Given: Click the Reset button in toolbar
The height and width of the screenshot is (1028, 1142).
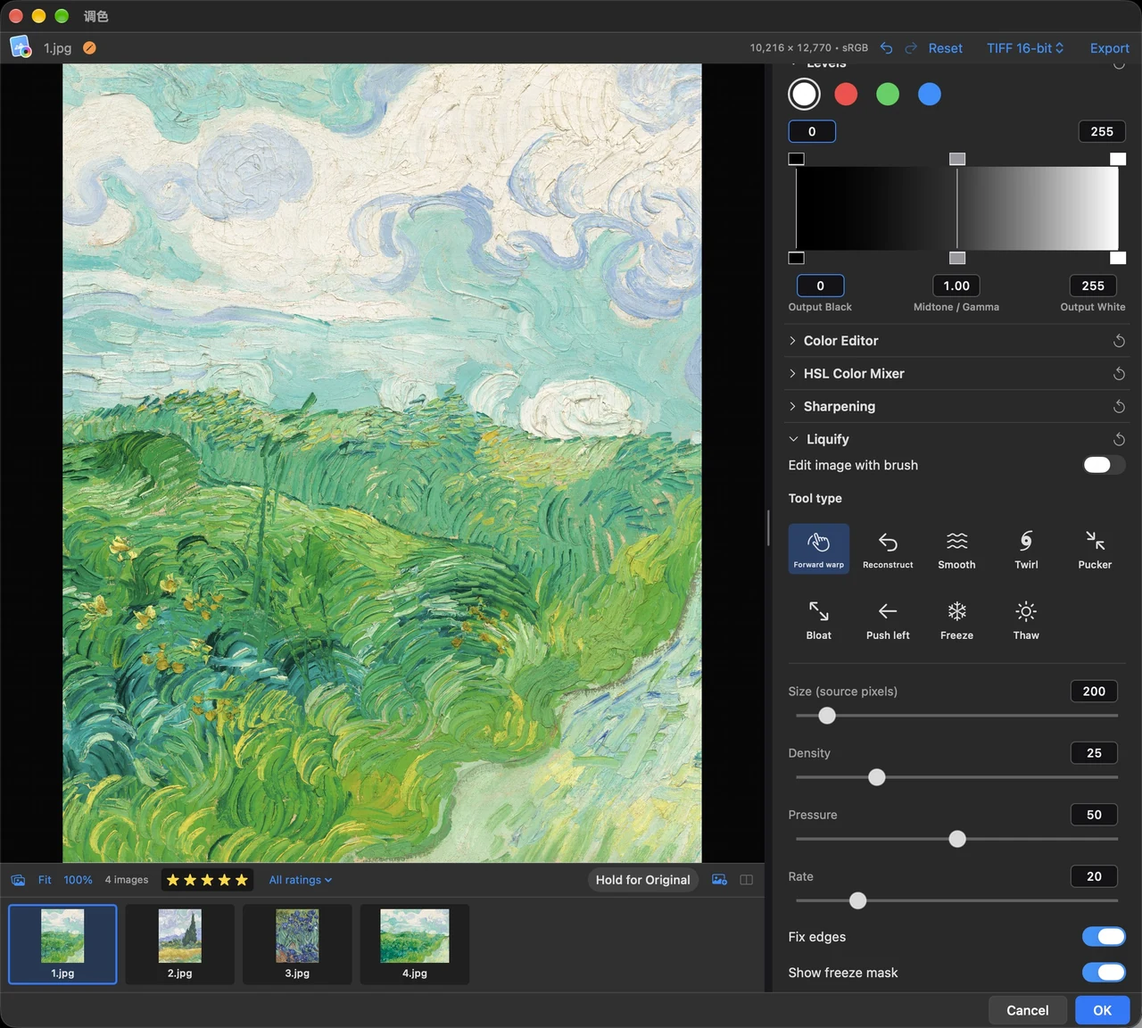Looking at the screenshot, I should 945,48.
